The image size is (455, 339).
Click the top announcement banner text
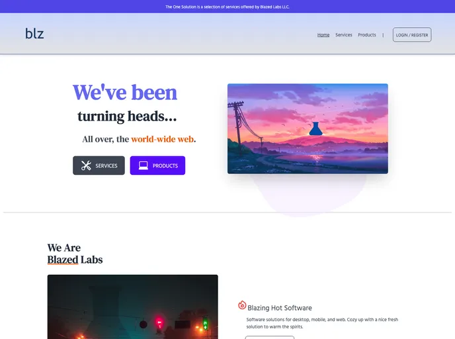tap(227, 7)
